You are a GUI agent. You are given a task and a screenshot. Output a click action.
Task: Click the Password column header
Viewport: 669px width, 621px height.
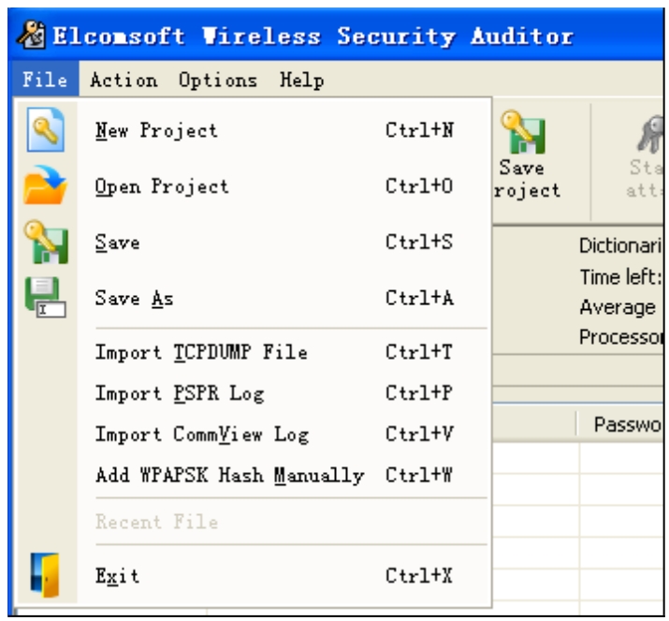621,424
